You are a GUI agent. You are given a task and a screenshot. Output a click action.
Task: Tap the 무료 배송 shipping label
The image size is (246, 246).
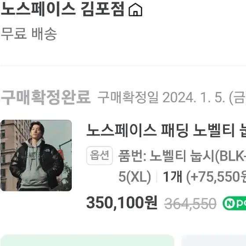tap(29, 33)
